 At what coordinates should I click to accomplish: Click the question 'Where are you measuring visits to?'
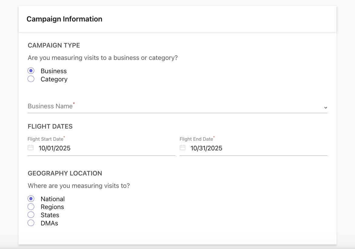(78, 185)
